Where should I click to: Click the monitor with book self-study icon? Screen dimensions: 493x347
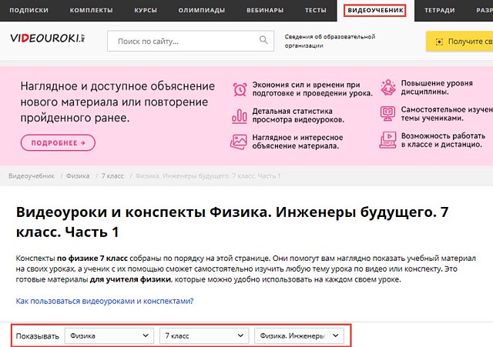387,114
